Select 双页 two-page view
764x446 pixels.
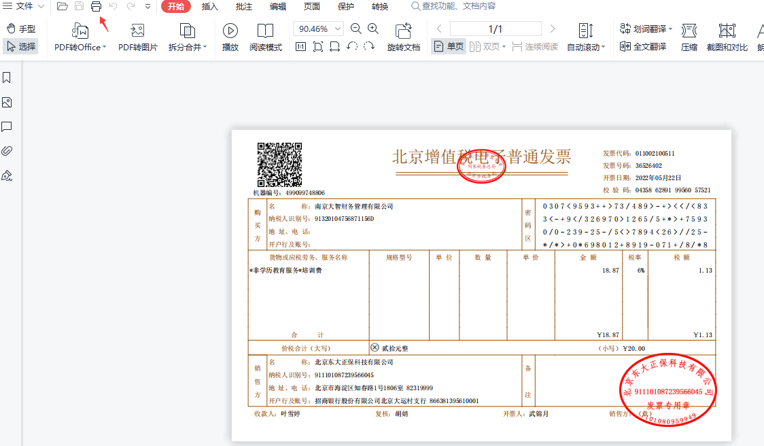click(x=487, y=46)
